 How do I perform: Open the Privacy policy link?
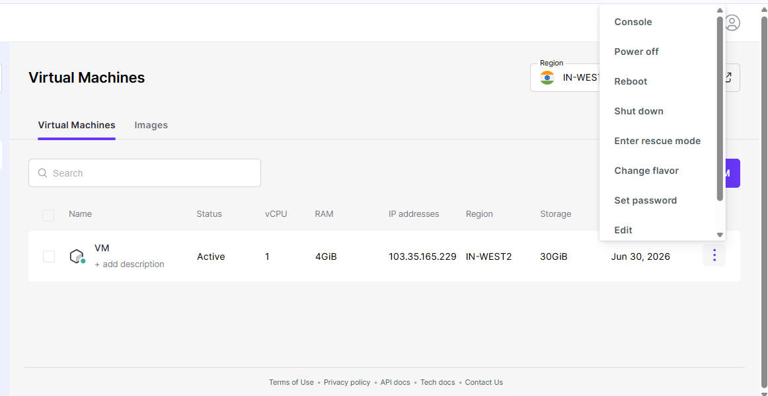coord(347,382)
